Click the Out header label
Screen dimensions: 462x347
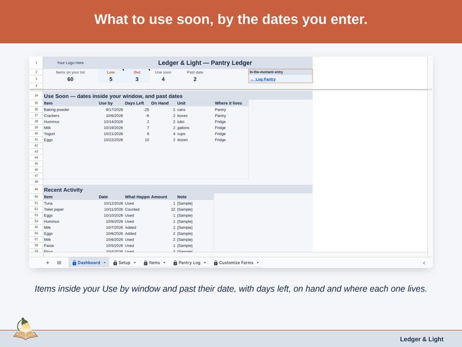point(137,72)
